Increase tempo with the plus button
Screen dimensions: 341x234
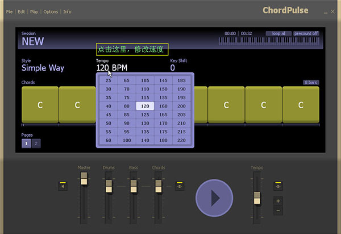point(278,201)
